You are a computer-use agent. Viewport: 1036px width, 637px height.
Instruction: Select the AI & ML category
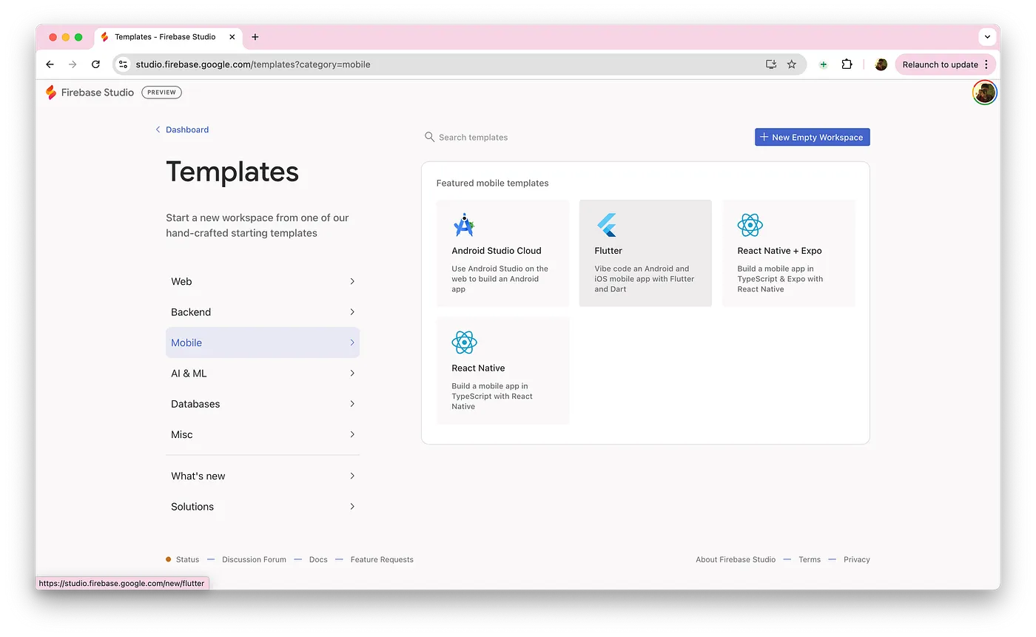click(x=263, y=374)
